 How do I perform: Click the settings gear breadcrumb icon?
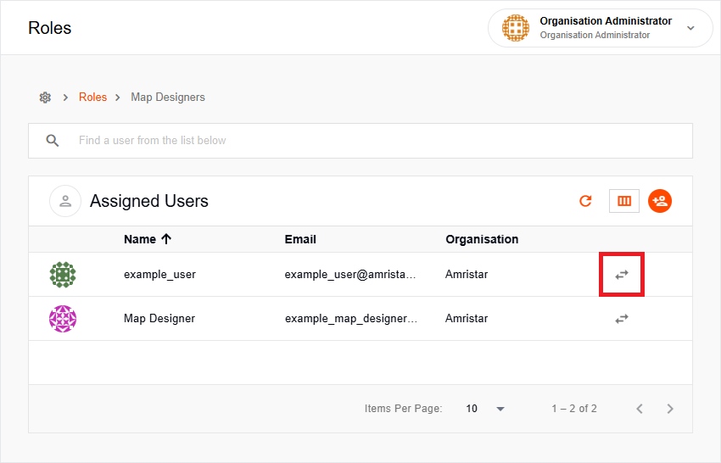45,98
